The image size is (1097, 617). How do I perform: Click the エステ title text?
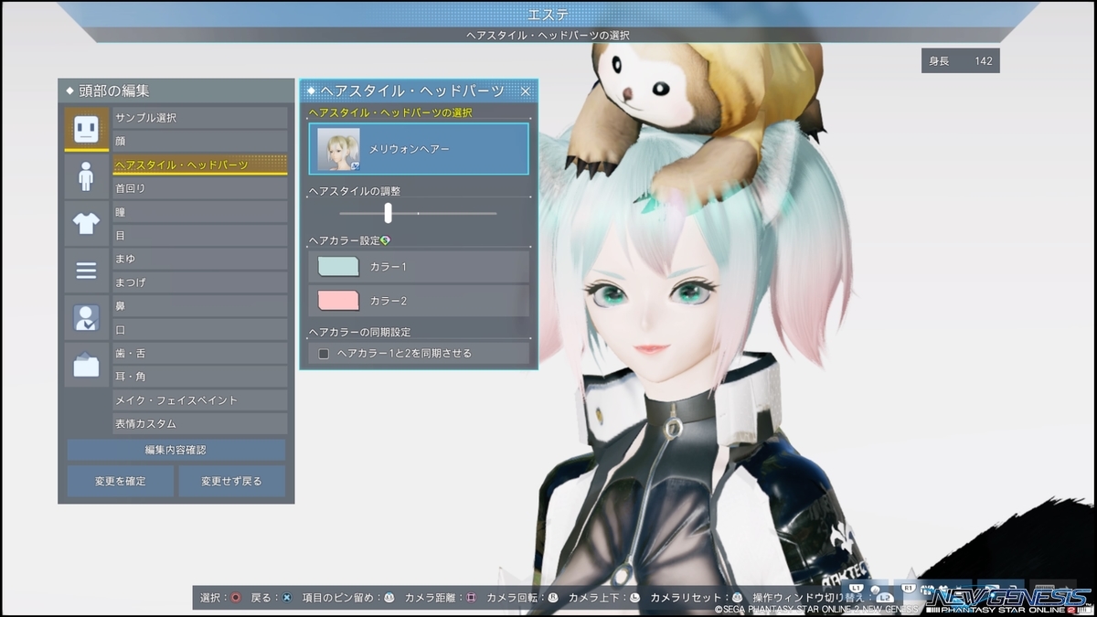tap(548, 15)
